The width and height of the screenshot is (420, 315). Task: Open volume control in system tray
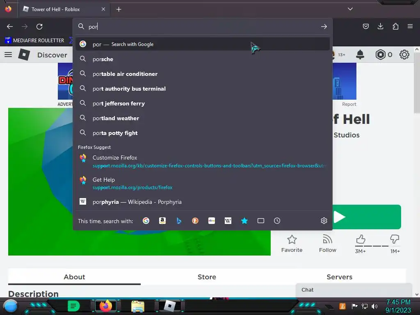click(374, 306)
